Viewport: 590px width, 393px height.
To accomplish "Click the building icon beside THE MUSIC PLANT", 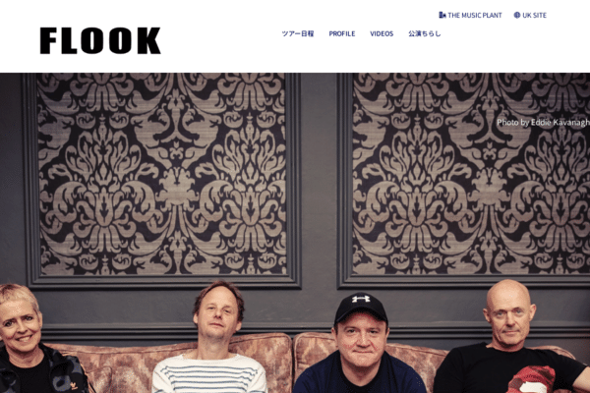I will point(442,15).
